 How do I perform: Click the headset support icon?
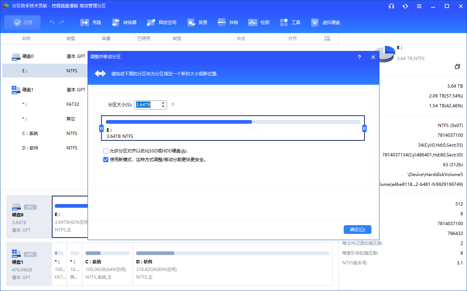click(391, 6)
